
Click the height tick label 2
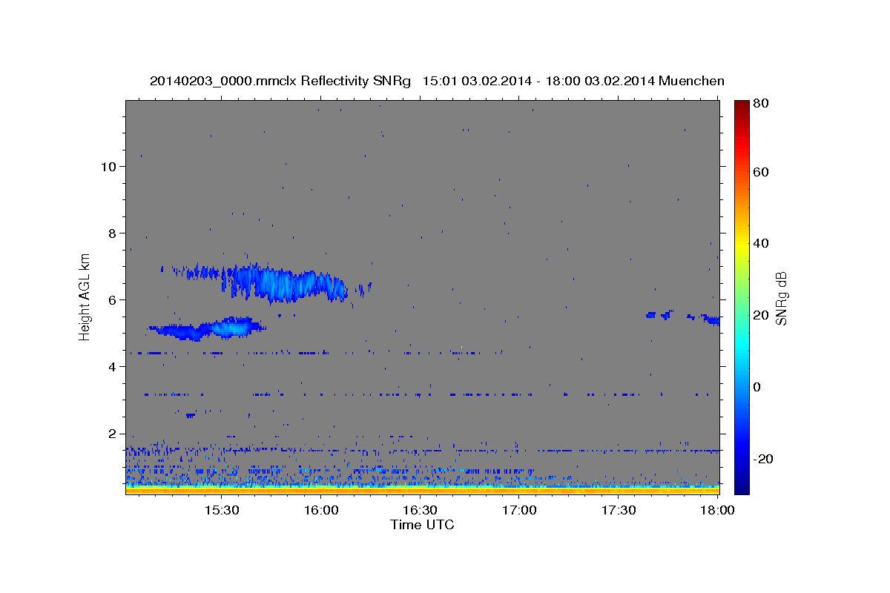(113, 434)
